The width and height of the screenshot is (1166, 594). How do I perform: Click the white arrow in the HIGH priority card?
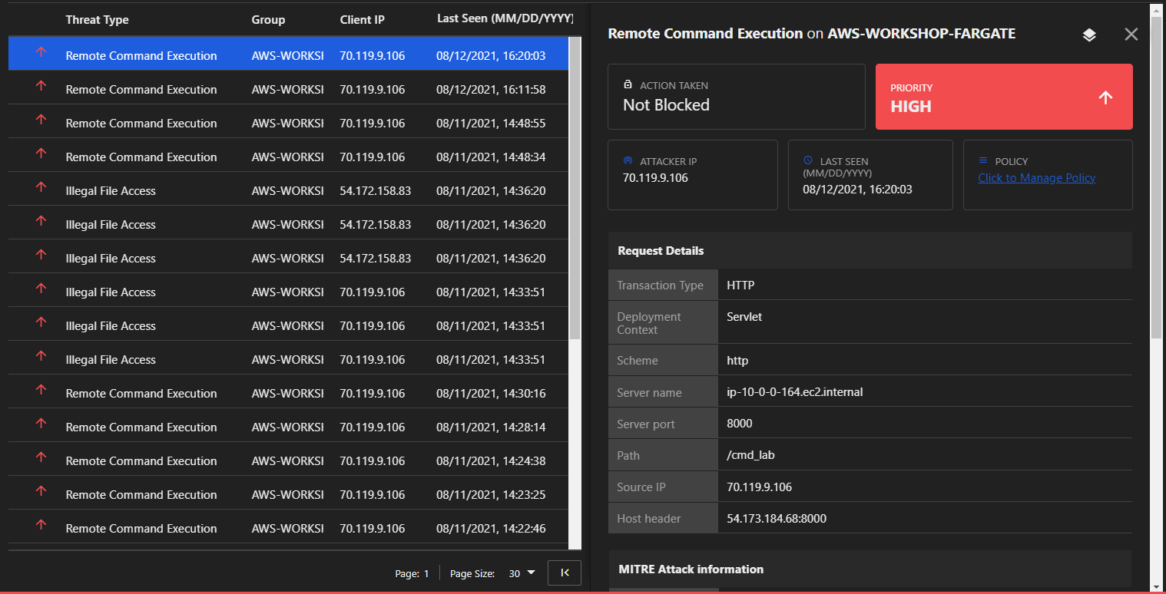pyautogui.click(x=1105, y=97)
